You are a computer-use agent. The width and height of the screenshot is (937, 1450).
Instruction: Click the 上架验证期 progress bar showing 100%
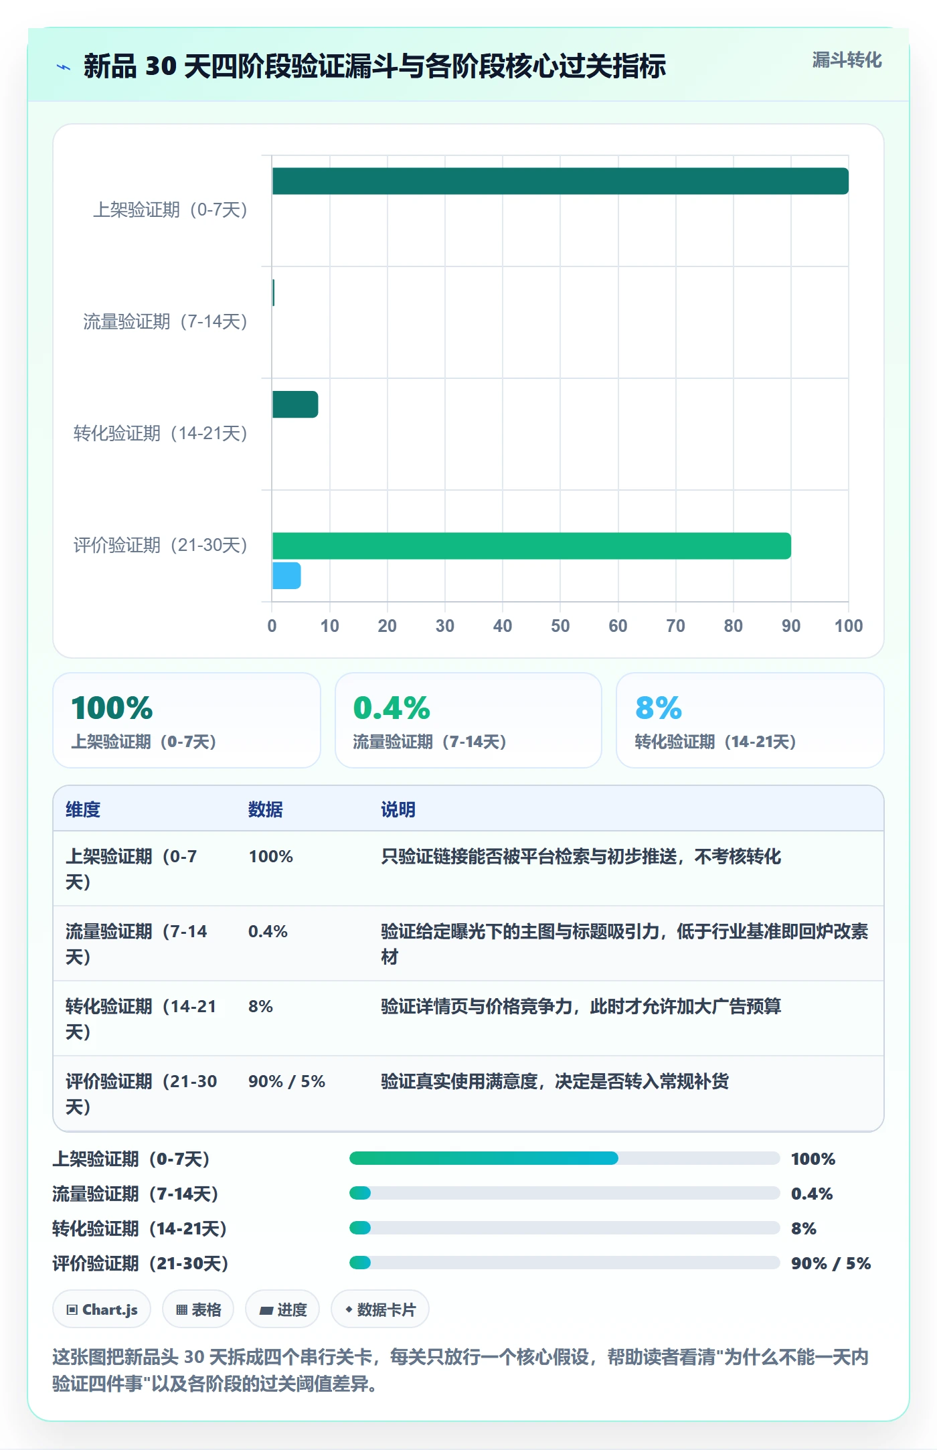pos(564,1158)
